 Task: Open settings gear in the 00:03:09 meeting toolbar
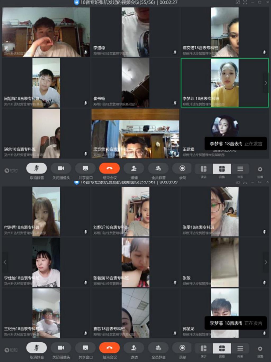(x=260, y=348)
